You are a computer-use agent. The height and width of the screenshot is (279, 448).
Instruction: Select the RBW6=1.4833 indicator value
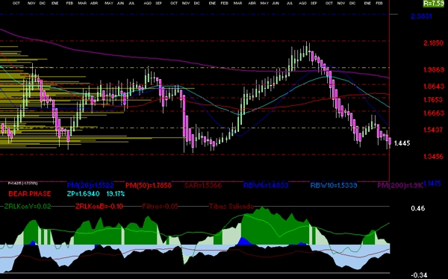click(266, 186)
